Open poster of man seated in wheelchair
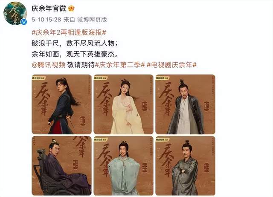 click(x=61, y=166)
